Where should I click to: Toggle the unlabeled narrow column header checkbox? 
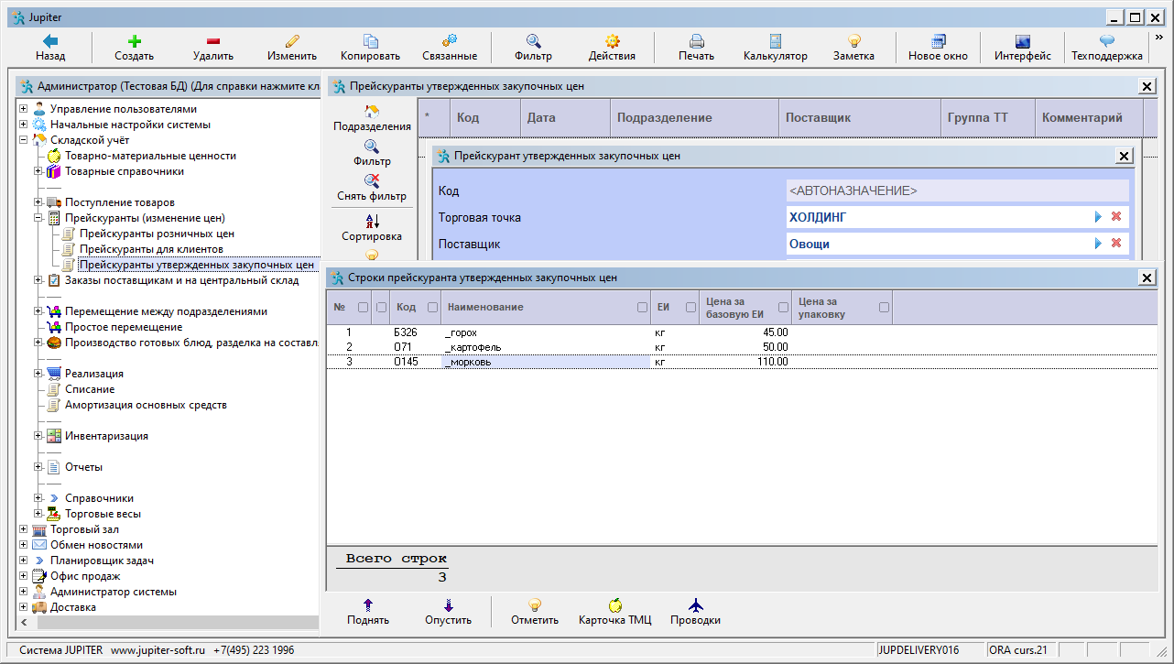[x=382, y=308]
